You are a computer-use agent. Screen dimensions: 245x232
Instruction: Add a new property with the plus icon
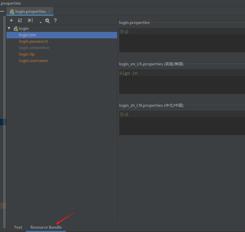coord(11,20)
